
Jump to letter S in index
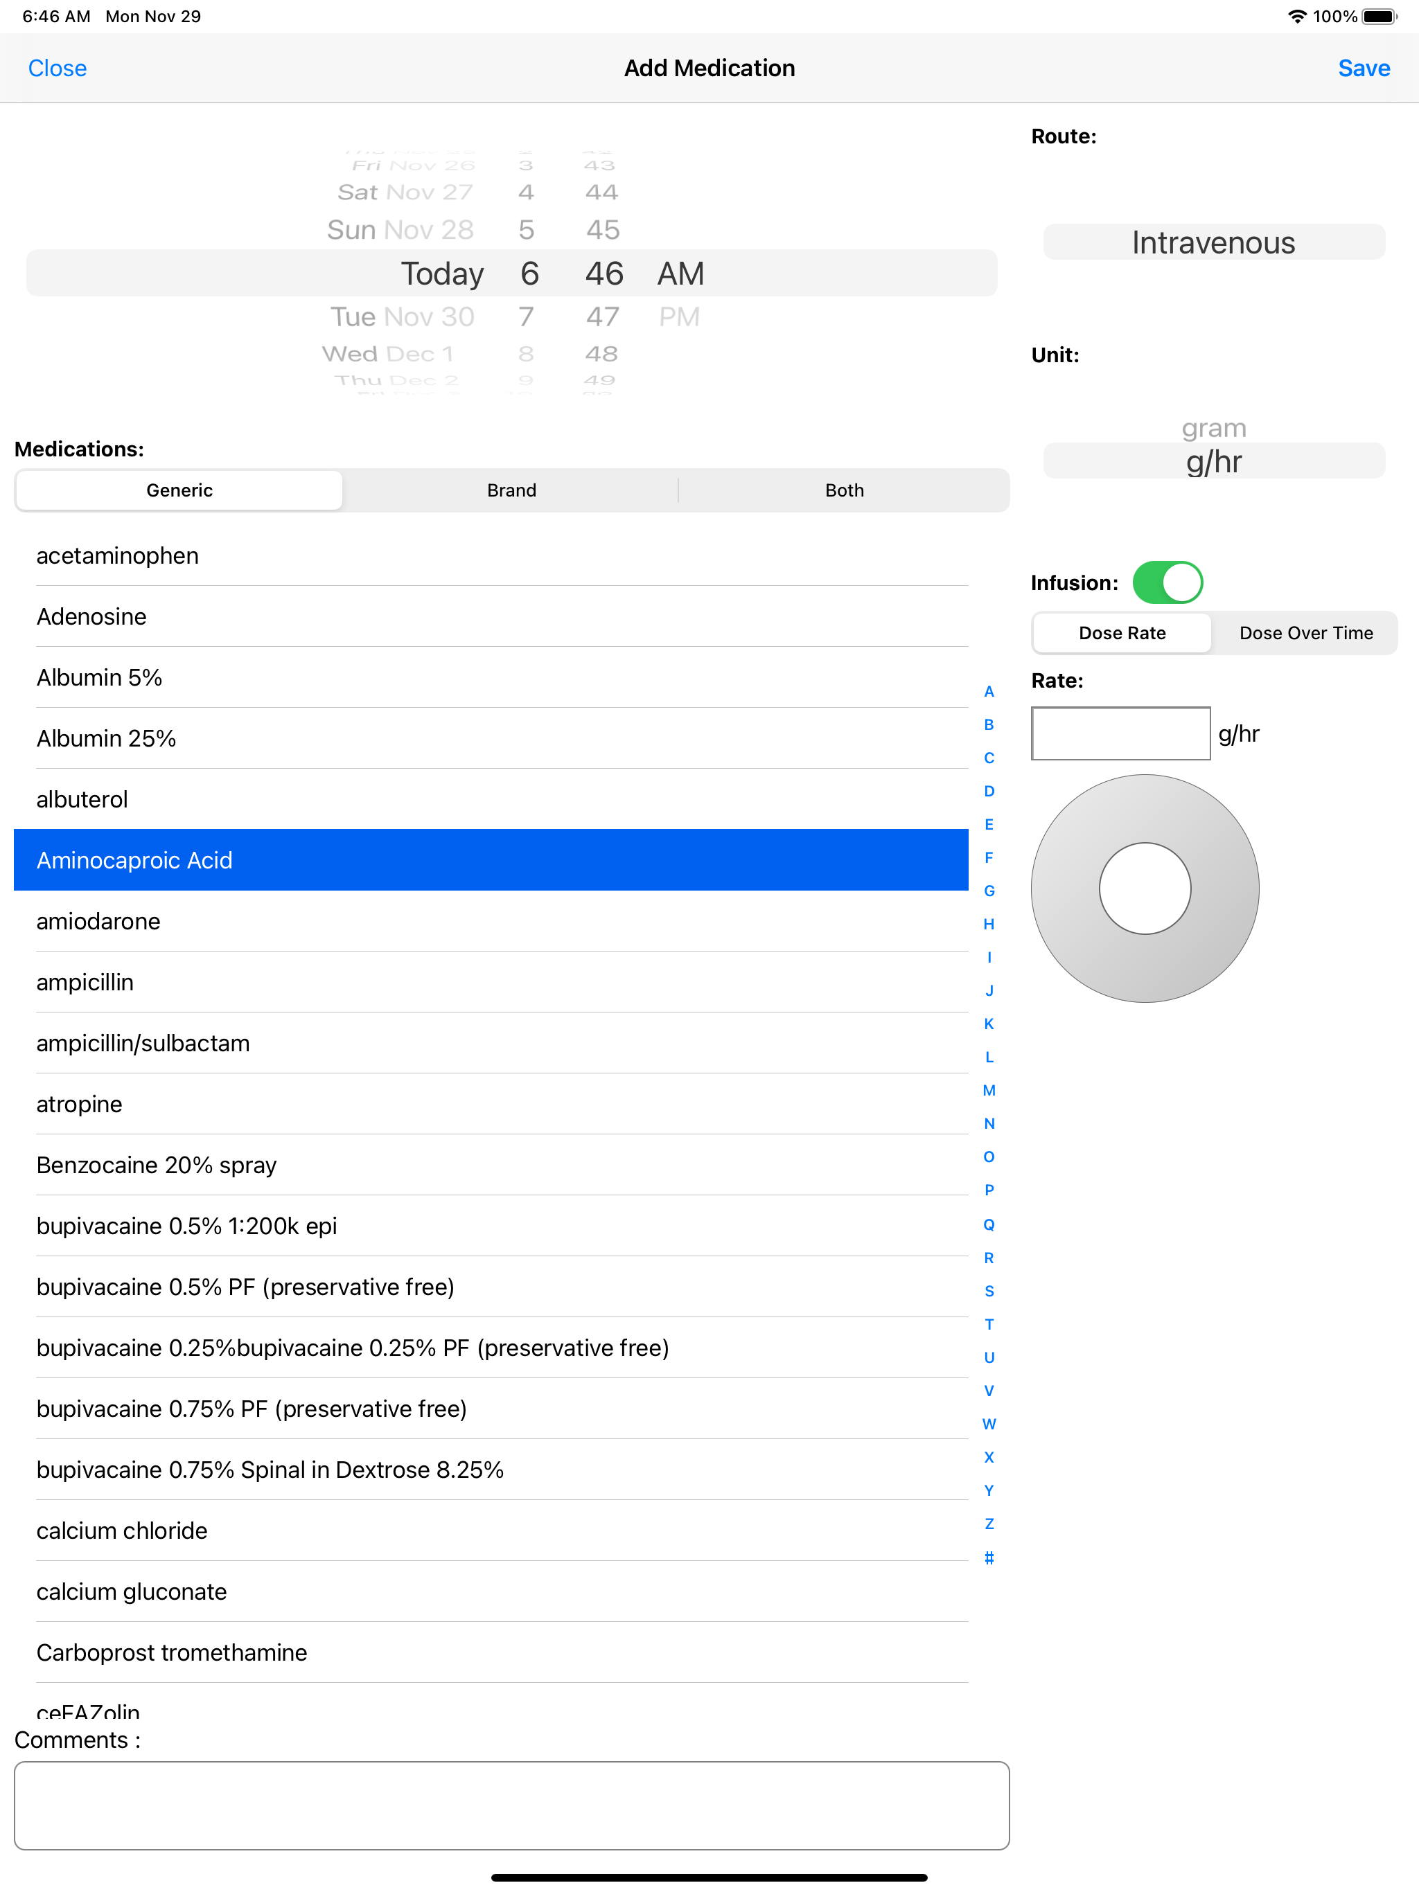pyautogui.click(x=989, y=1291)
